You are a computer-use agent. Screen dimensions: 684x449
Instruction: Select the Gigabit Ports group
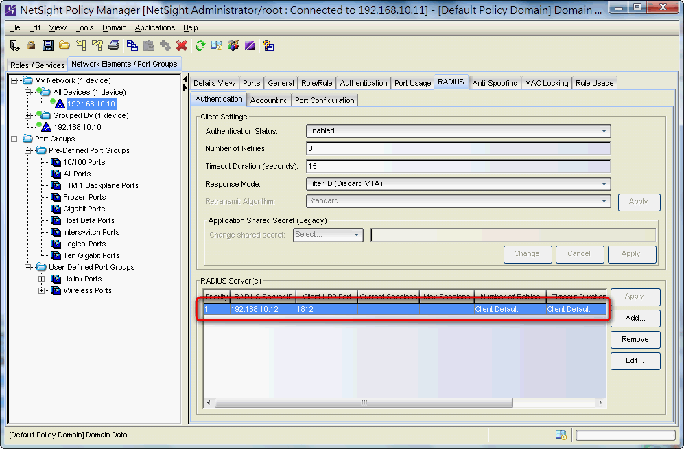point(84,209)
